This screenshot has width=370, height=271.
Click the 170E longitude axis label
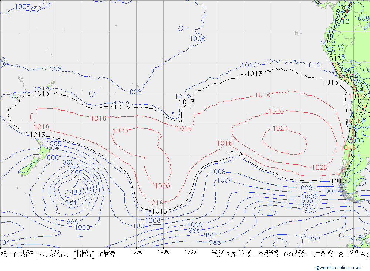tap(28, 252)
